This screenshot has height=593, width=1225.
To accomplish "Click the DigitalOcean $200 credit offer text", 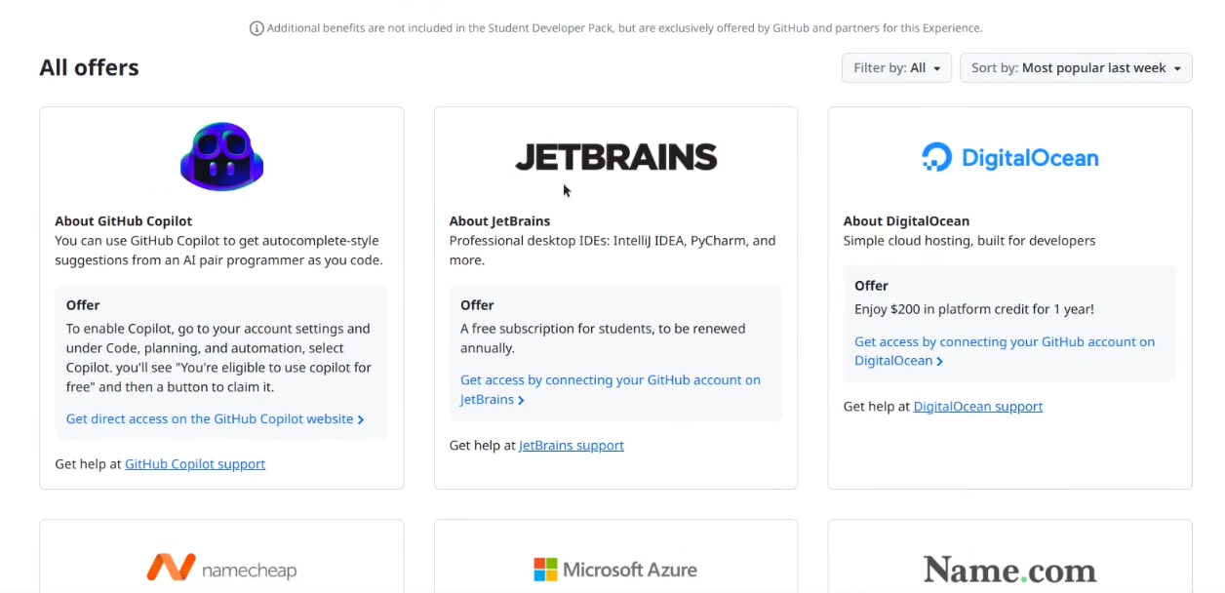I will coord(974,309).
